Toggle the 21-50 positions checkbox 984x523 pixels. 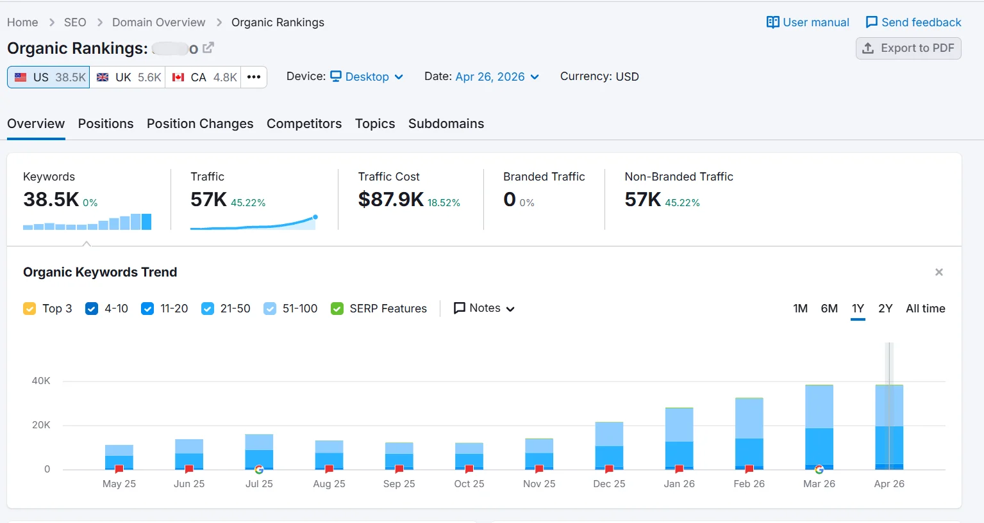coord(208,309)
